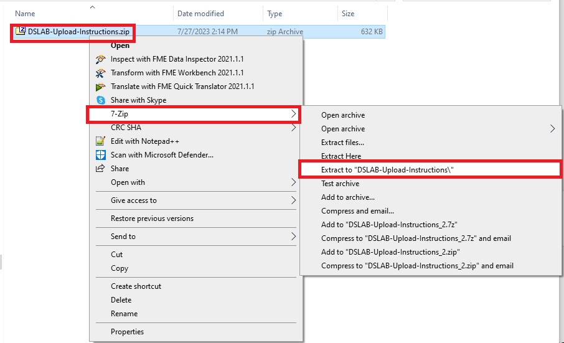Choose Rename in the context menu
This screenshot has width=564, height=343.
(124, 314)
